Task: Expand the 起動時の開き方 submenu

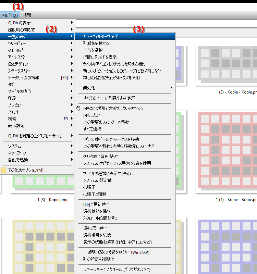Action: (x=38, y=29)
